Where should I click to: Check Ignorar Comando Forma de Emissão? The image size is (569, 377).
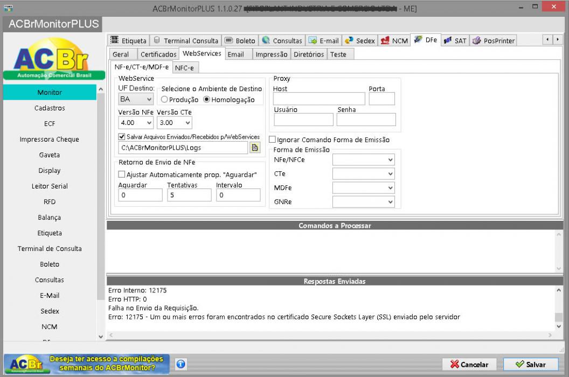click(x=272, y=139)
